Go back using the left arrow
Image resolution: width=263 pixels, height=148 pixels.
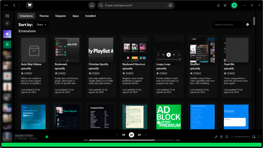coord(14,5)
